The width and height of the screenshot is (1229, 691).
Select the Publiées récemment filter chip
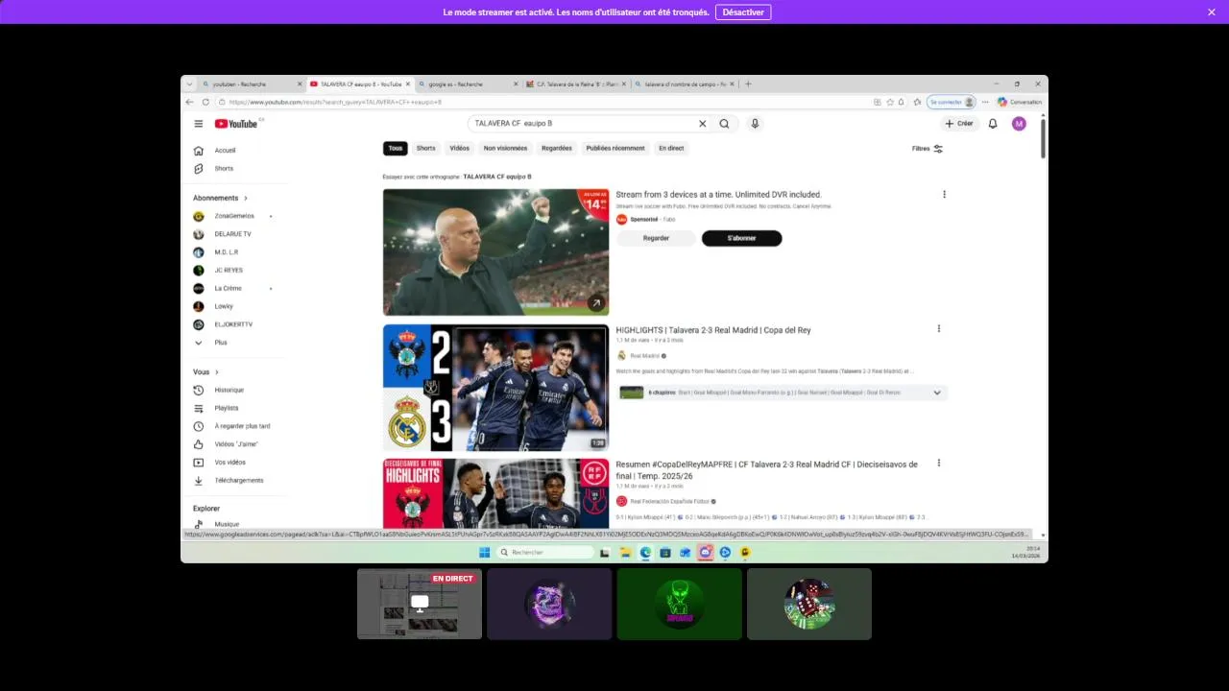615,148
